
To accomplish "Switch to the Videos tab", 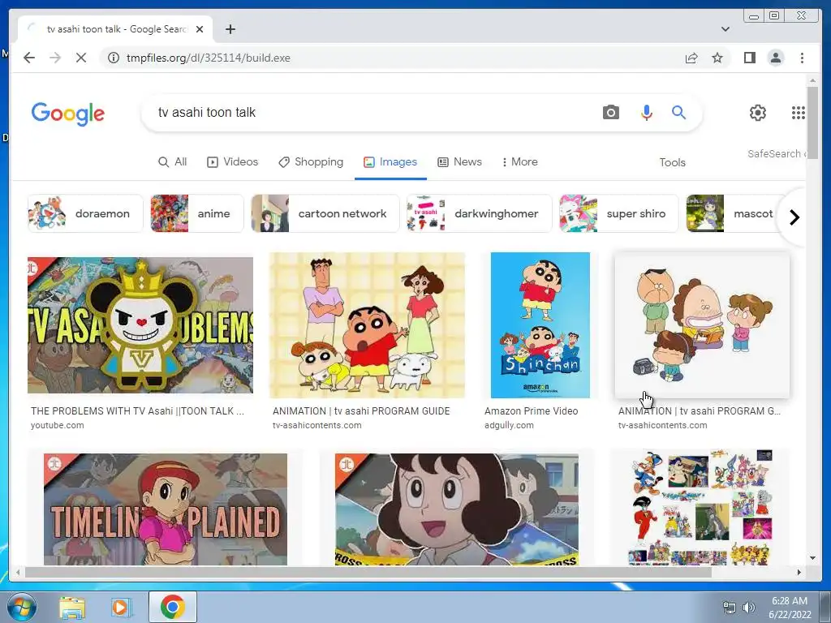I will pos(232,161).
